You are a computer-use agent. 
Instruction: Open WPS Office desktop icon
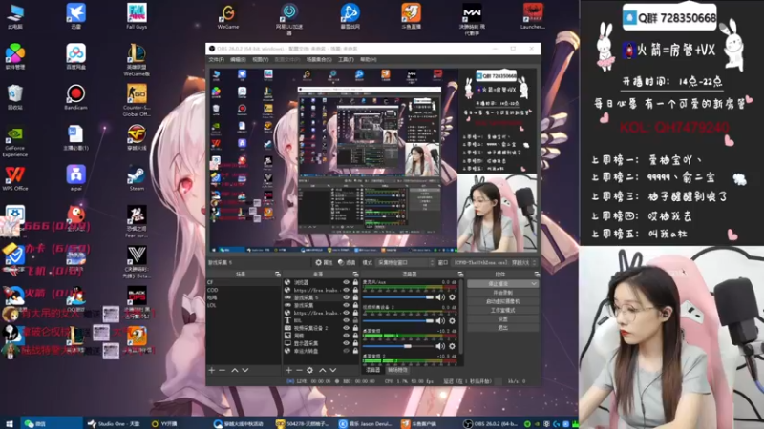(14, 178)
